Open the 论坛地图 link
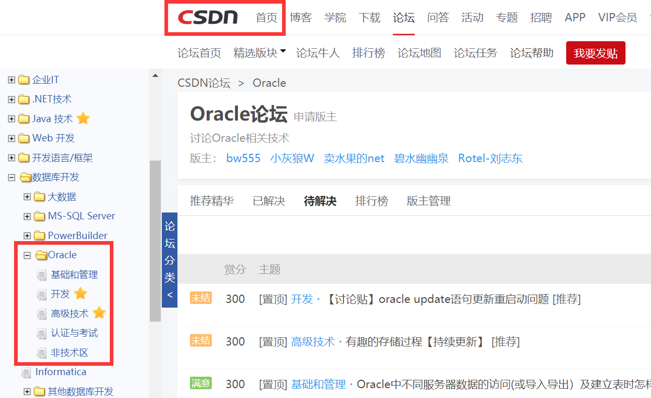 419,53
